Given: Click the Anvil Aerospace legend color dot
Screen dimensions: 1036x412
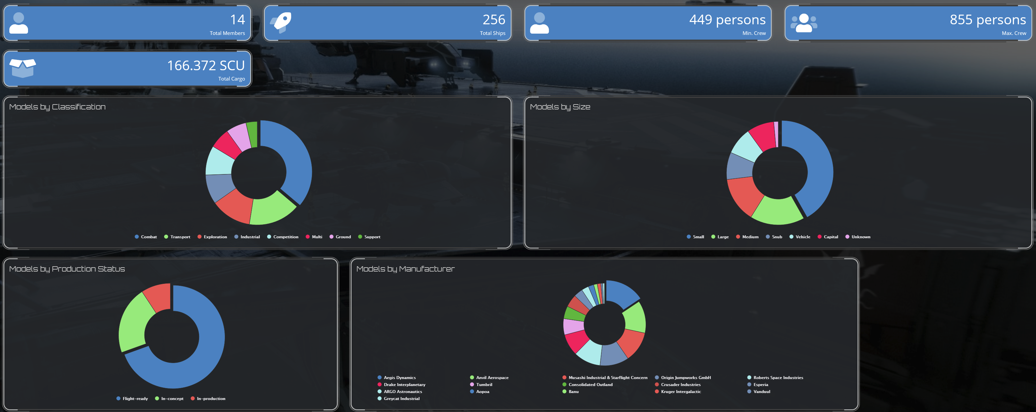Looking at the screenshot, I should point(472,377).
